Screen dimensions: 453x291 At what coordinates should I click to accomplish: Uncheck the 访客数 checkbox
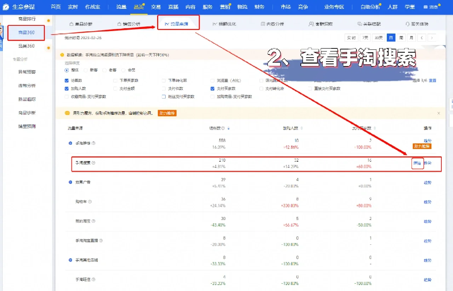pyautogui.click(x=67, y=81)
